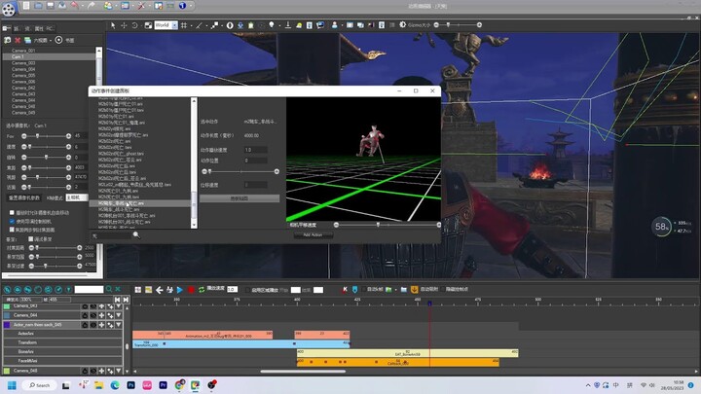Uncheck the checked blue checkbox in the camera panel
Image resolution: width=701 pixels, height=394 pixels.
(12, 221)
